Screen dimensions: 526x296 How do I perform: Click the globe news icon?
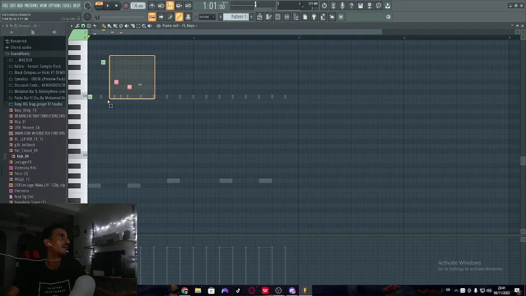[x=388, y=17]
